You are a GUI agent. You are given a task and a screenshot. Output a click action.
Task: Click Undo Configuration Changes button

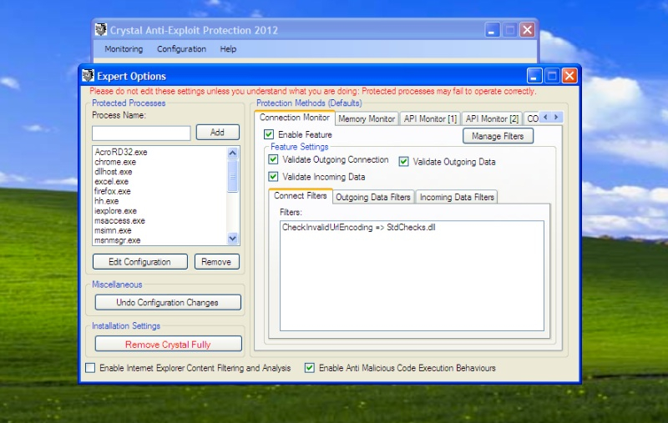click(168, 303)
